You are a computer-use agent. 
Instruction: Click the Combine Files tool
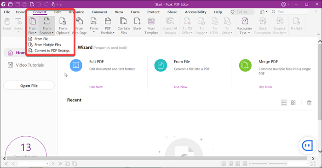124,26
